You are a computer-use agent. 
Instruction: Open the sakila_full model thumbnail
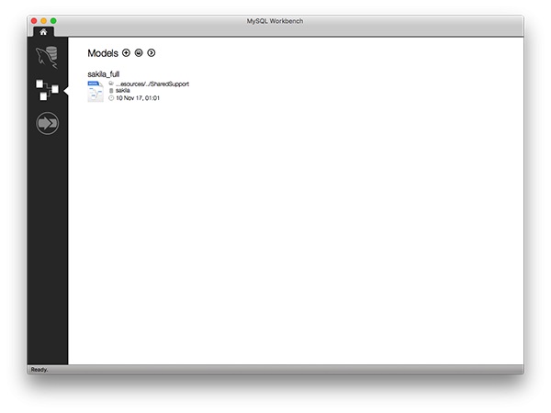[96, 91]
